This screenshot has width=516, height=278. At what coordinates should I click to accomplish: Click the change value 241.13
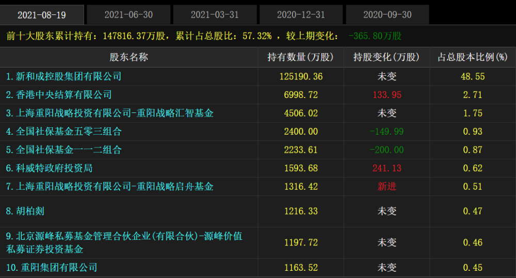tap(386, 168)
